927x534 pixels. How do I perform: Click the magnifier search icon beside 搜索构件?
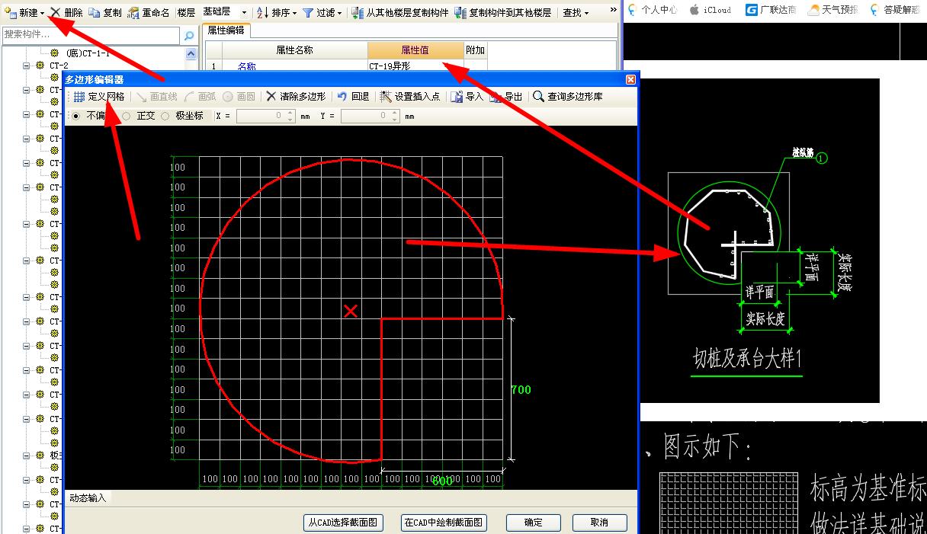coord(189,36)
